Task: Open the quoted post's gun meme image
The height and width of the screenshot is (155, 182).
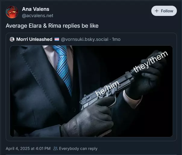Action: 91,91
